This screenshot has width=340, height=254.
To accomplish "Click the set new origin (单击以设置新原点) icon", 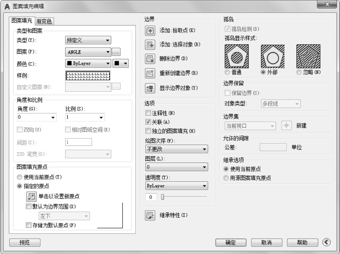I will point(31,197).
